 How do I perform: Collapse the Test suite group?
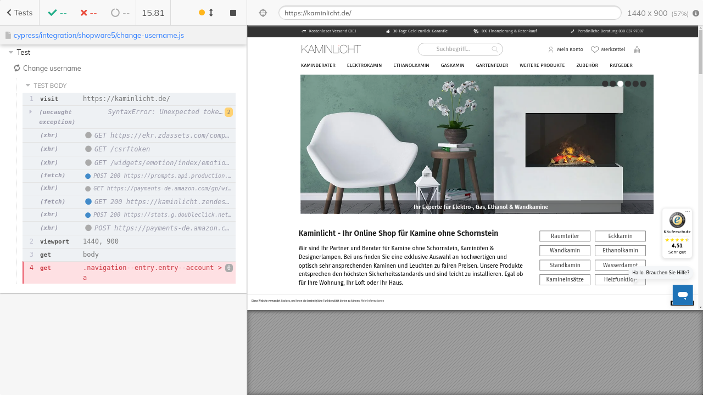[x=11, y=53]
